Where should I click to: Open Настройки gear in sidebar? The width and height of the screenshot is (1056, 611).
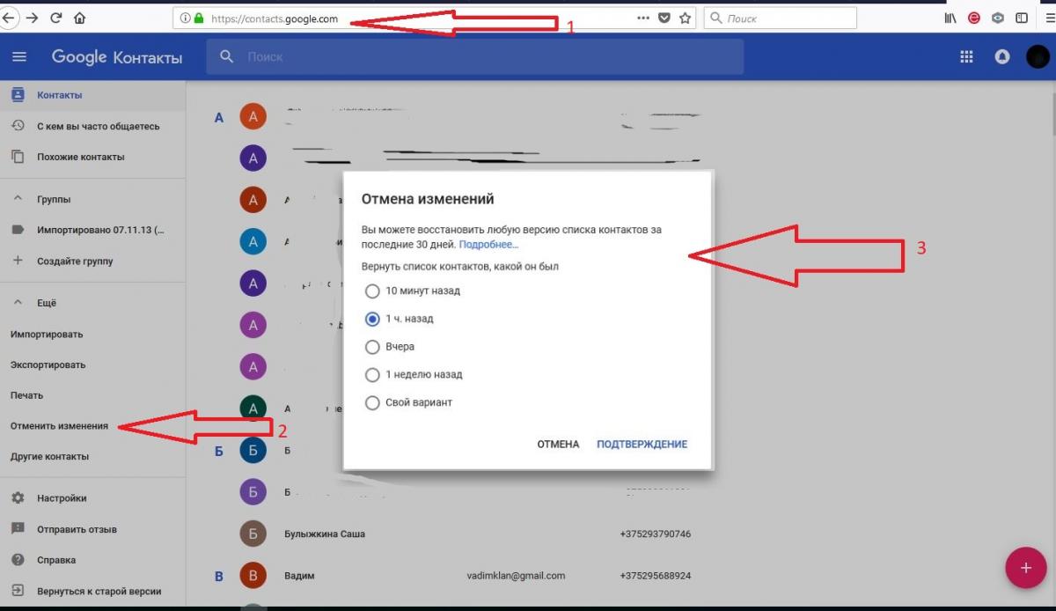tap(18, 498)
